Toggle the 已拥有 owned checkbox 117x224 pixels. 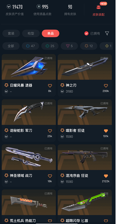(86, 34)
